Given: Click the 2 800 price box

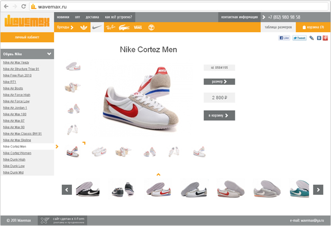Looking at the screenshot, I should coord(219,97).
